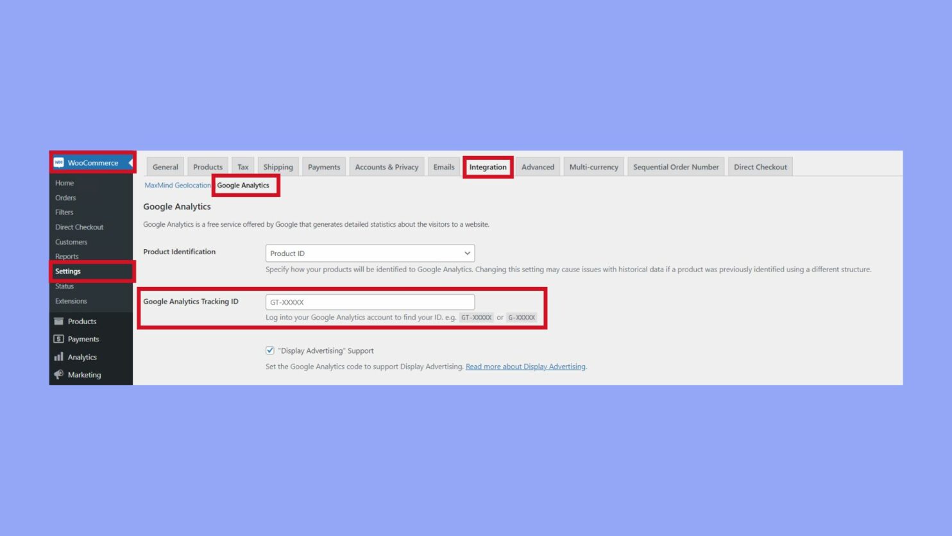Click the Google Analytics Tracking ID field
Viewport: 952px width, 536px height.
[x=370, y=301]
